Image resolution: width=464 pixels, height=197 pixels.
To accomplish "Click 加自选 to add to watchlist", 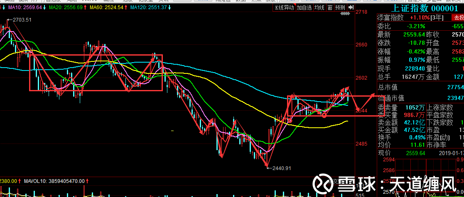I will pos(304,8).
